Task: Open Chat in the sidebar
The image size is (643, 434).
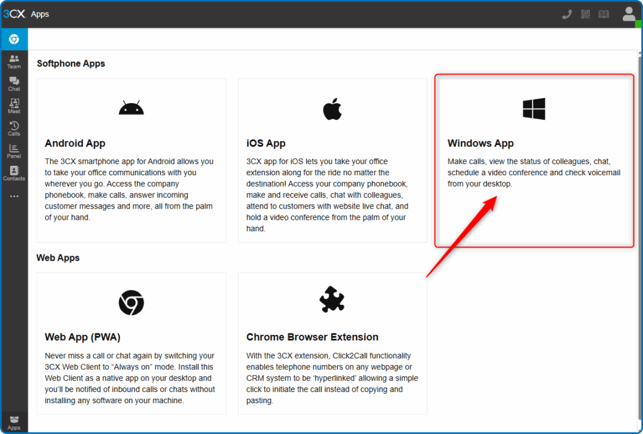Action: click(x=14, y=84)
